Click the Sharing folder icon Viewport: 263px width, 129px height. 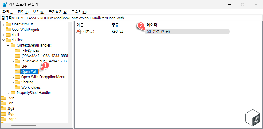tap(18, 82)
